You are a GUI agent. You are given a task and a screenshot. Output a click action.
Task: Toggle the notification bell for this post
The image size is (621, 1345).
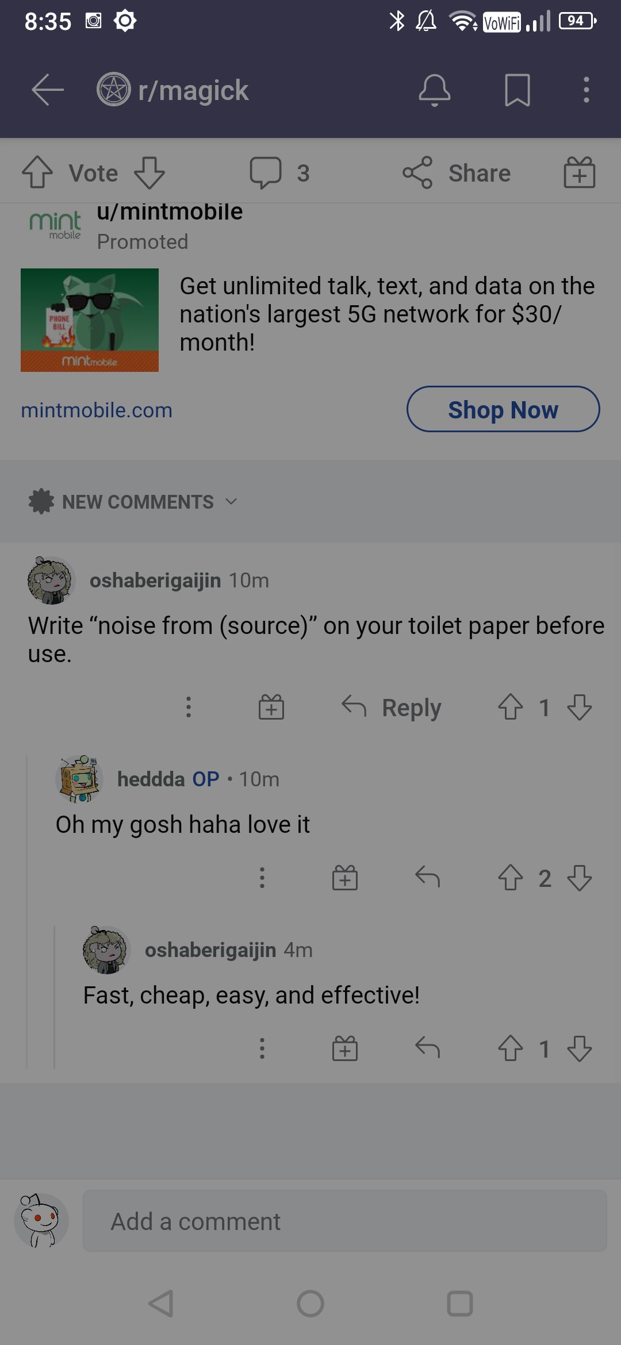435,90
